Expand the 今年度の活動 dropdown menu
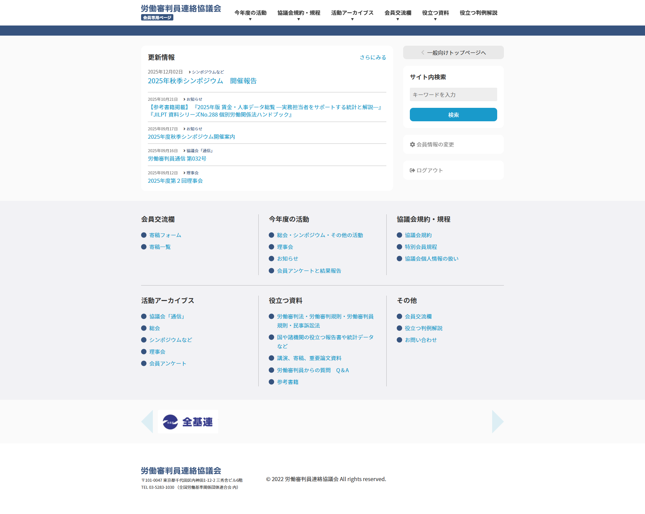The height and width of the screenshot is (514, 645). [250, 14]
